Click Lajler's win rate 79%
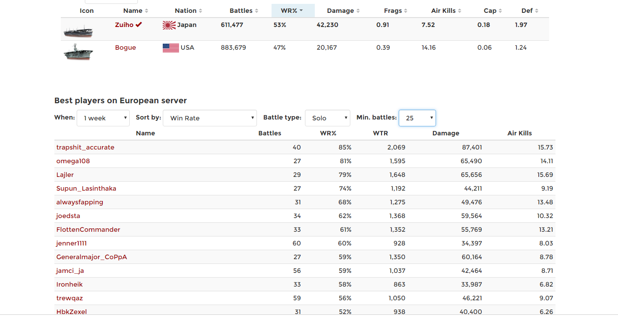The height and width of the screenshot is (326, 618). pyautogui.click(x=345, y=175)
